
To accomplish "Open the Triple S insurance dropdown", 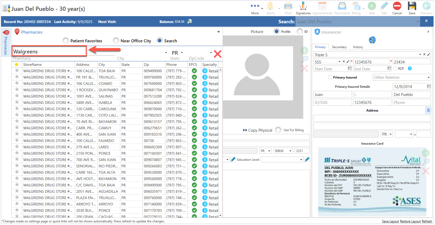I will (x=420, y=54).
